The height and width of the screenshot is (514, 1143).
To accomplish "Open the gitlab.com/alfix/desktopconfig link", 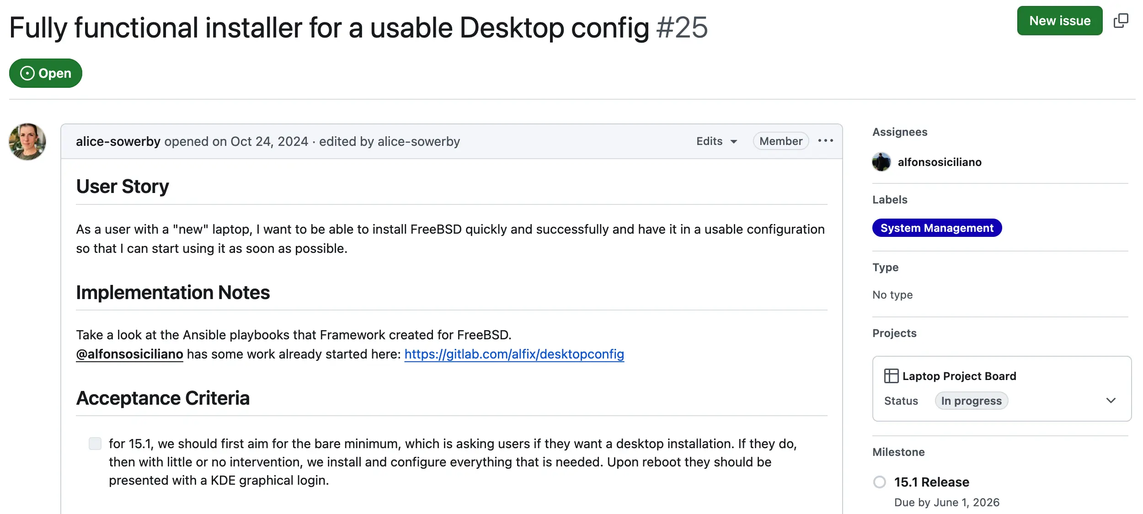I will tap(514, 354).
